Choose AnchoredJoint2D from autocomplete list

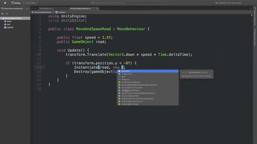(148, 96)
